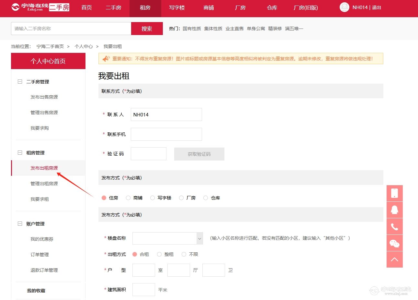This screenshot has height=300, width=418.
Task: Focus the 建筑面积 input field
Action: tap(144, 290)
